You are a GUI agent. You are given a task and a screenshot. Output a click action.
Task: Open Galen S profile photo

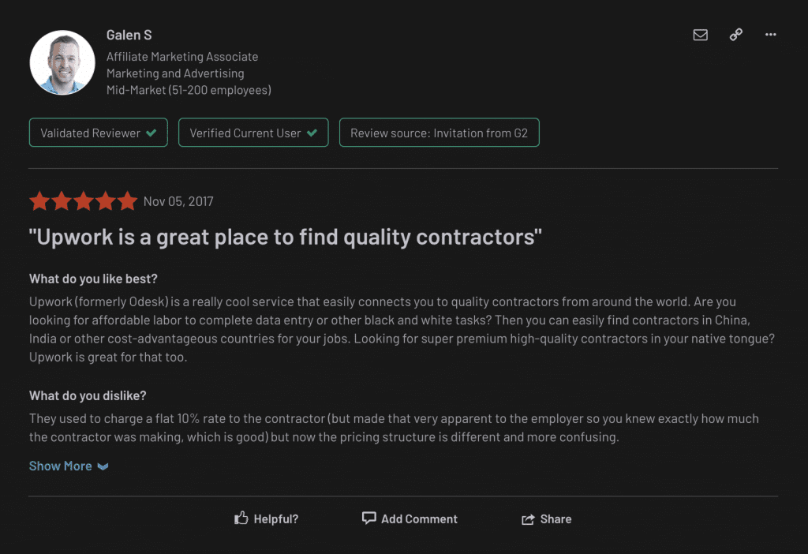click(62, 62)
